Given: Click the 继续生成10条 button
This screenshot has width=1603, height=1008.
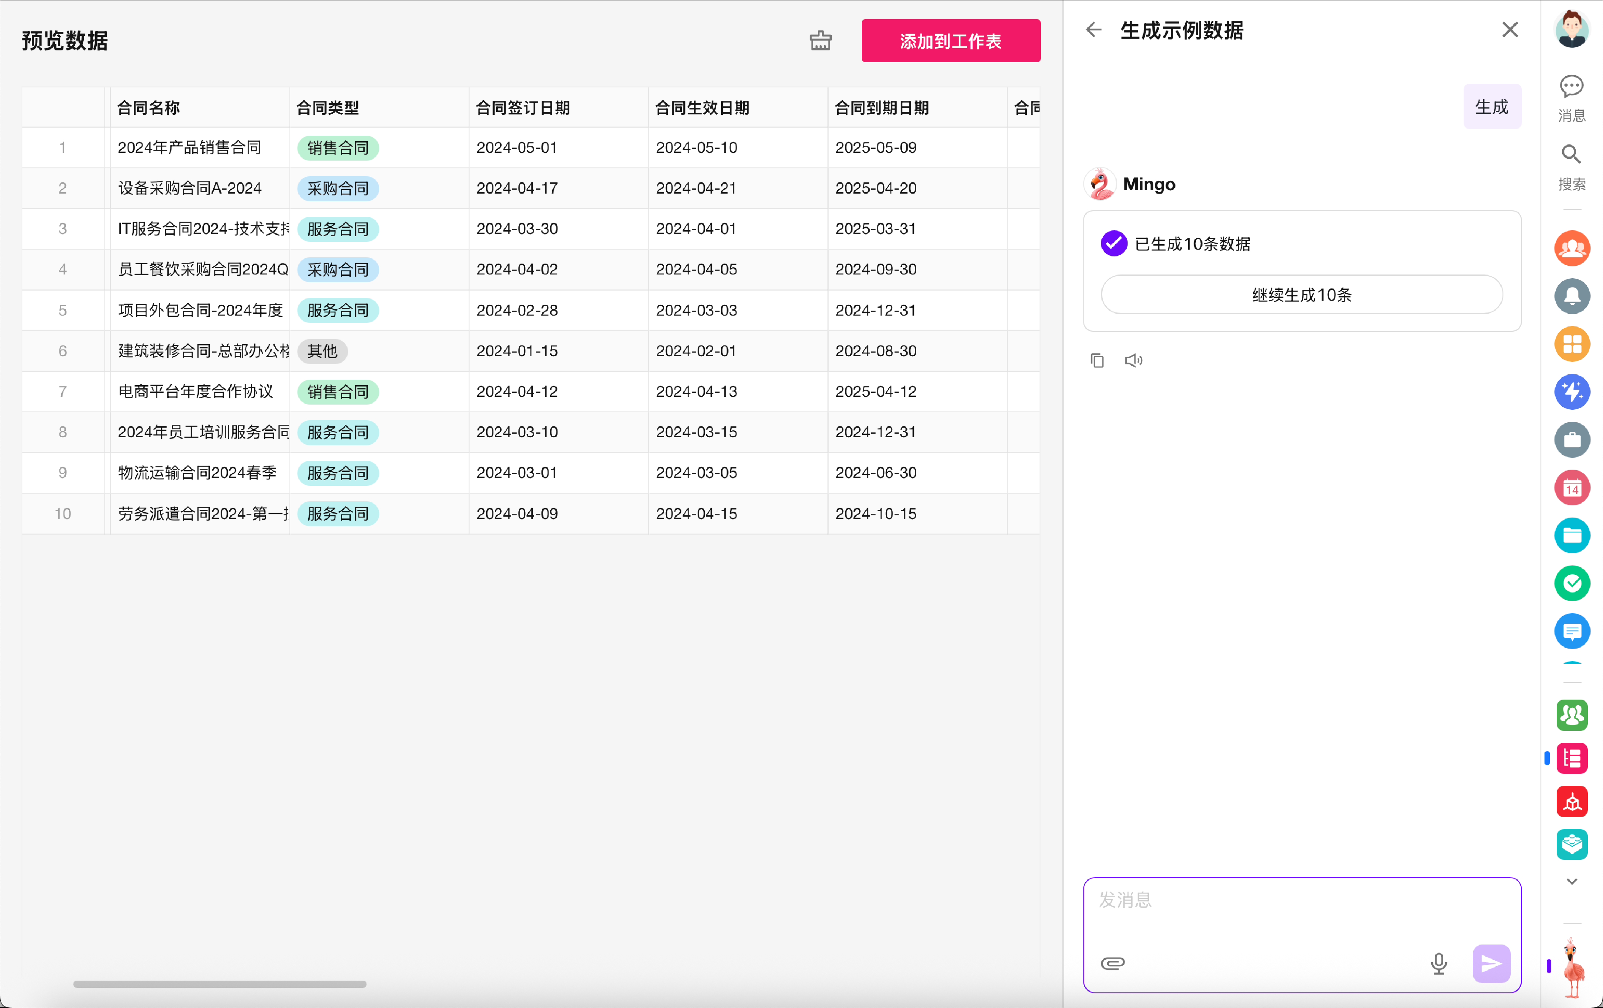Looking at the screenshot, I should [1302, 294].
